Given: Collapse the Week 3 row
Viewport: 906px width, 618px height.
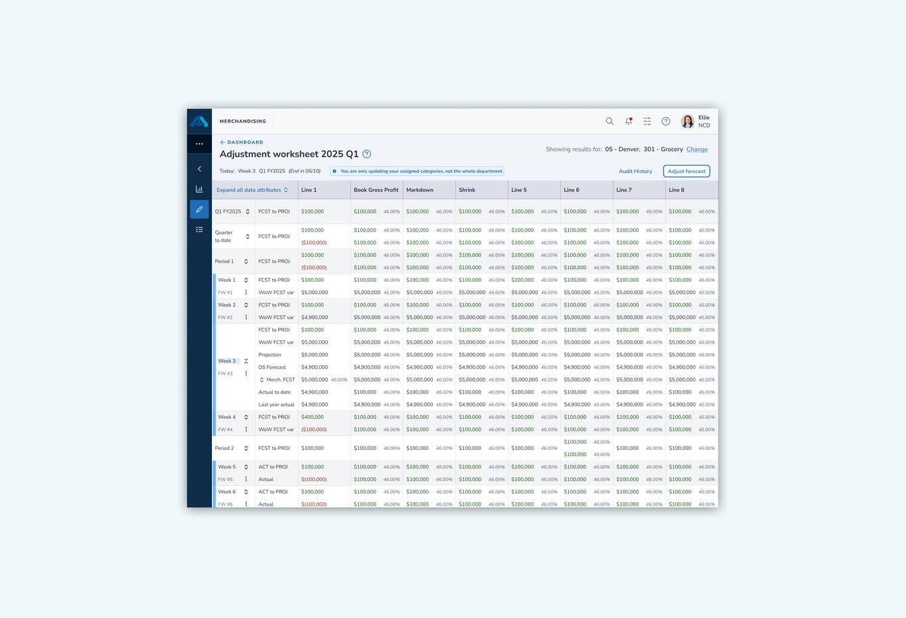Looking at the screenshot, I should click(x=246, y=361).
